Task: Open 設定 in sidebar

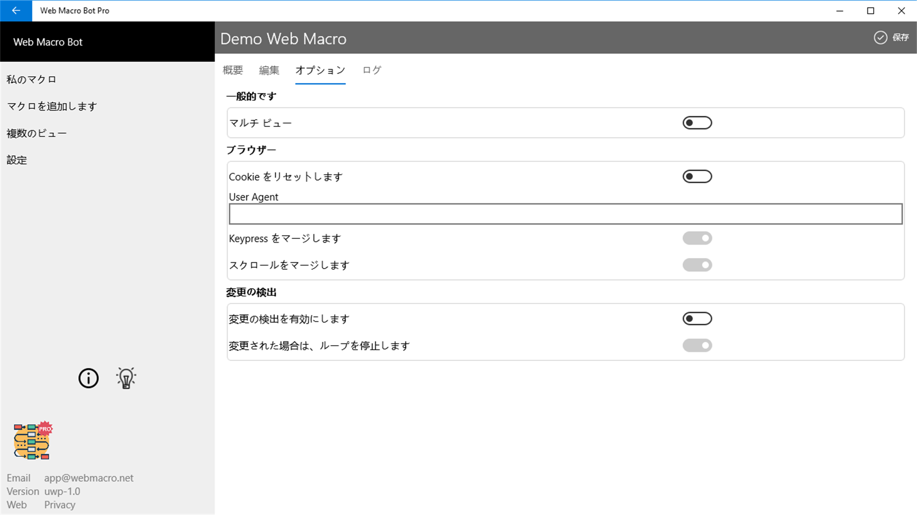Action: point(17,160)
